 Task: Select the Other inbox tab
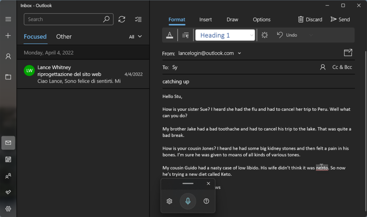coord(64,37)
